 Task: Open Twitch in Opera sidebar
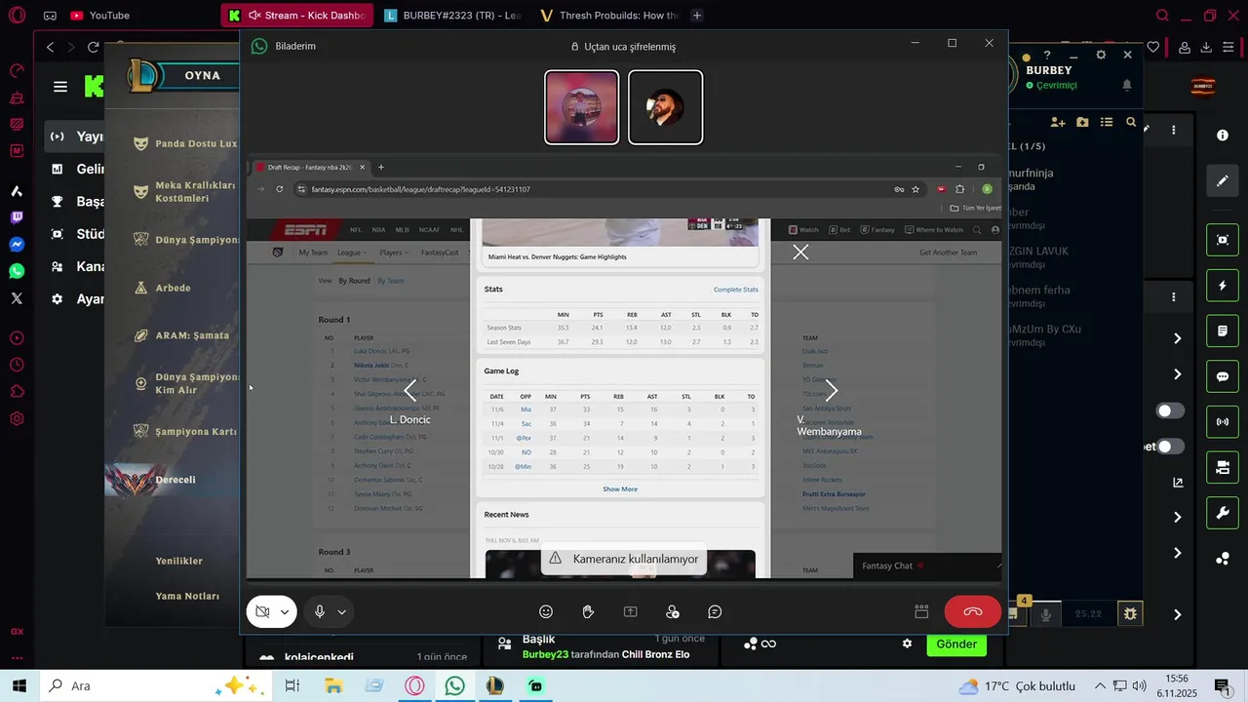pyautogui.click(x=17, y=217)
